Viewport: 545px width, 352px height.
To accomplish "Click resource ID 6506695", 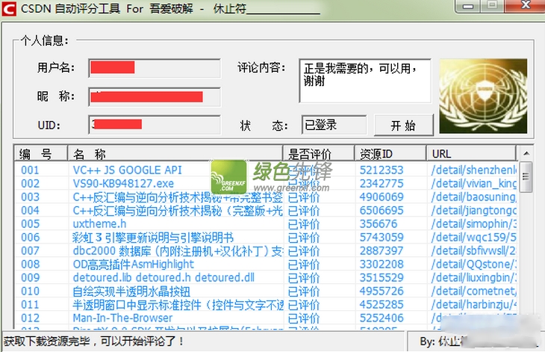I will pos(381,211).
